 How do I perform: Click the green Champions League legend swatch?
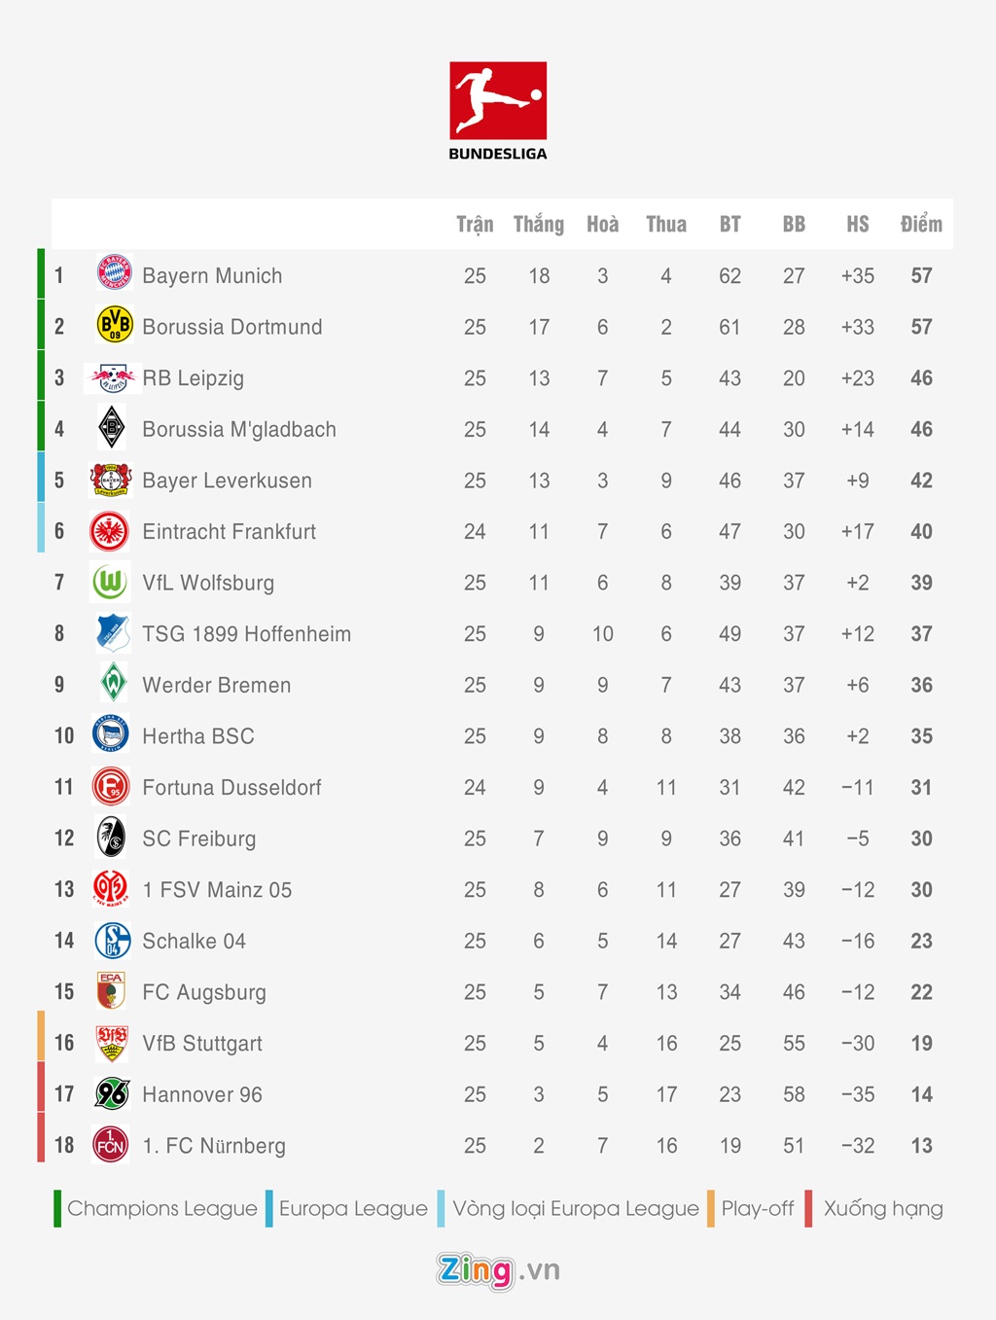pyautogui.click(x=57, y=1208)
